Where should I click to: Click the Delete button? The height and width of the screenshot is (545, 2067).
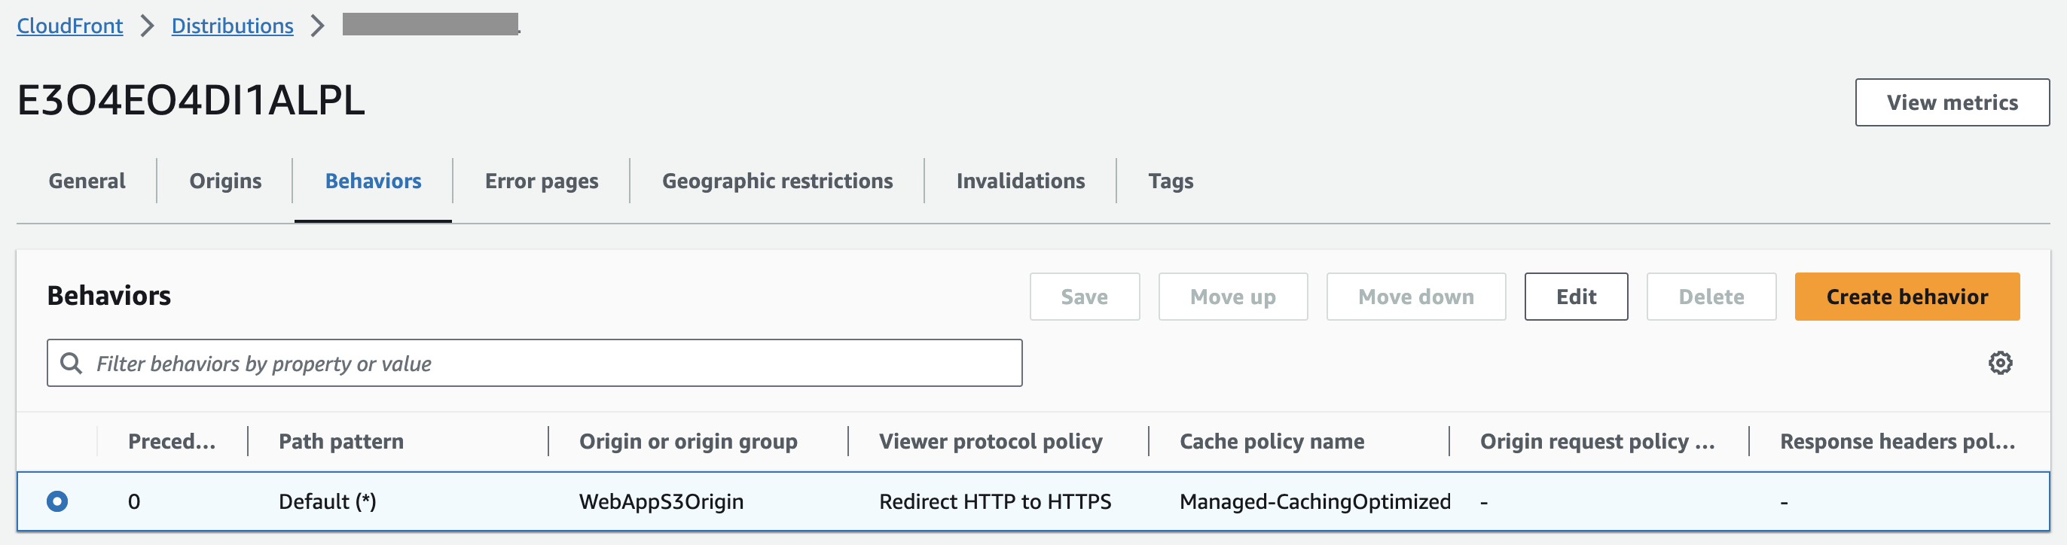(1711, 297)
